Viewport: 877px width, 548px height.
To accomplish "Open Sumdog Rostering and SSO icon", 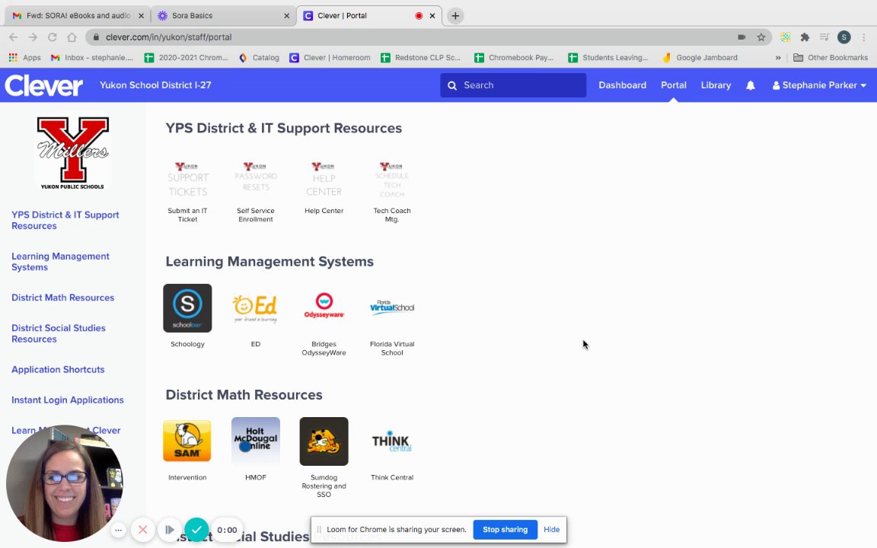I will pos(324,441).
